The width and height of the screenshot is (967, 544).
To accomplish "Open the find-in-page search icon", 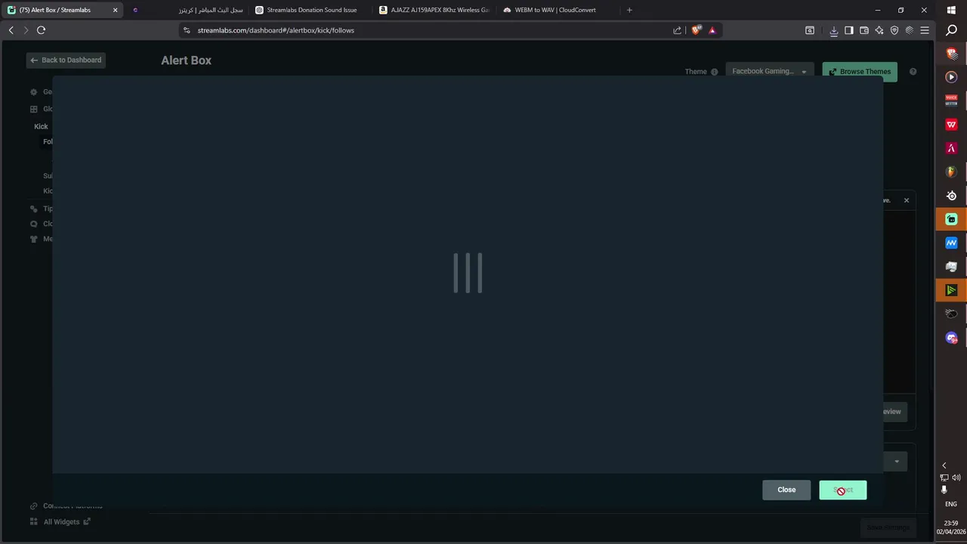I will (x=810, y=30).
